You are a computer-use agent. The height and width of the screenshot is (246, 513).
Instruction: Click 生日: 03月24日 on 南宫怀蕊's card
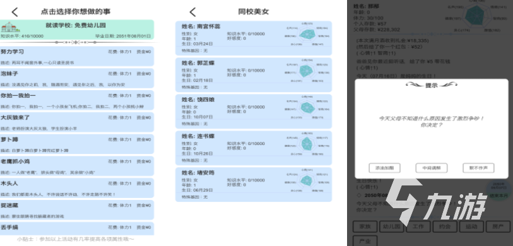(198, 44)
